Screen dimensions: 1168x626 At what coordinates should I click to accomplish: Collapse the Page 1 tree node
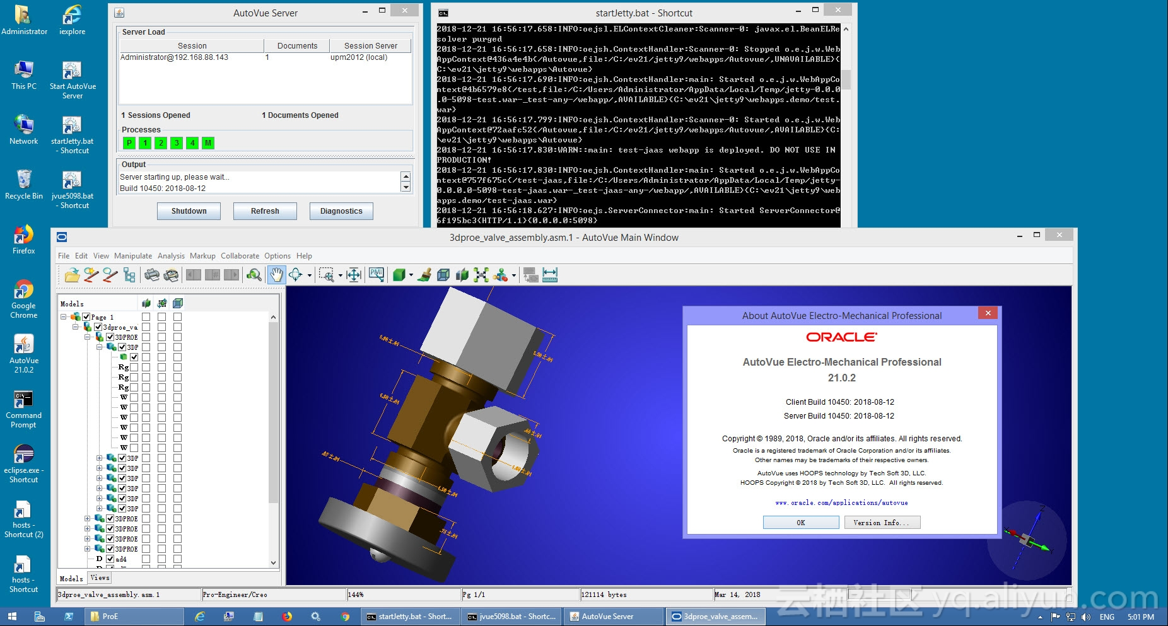pyautogui.click(x=64, y=317)
